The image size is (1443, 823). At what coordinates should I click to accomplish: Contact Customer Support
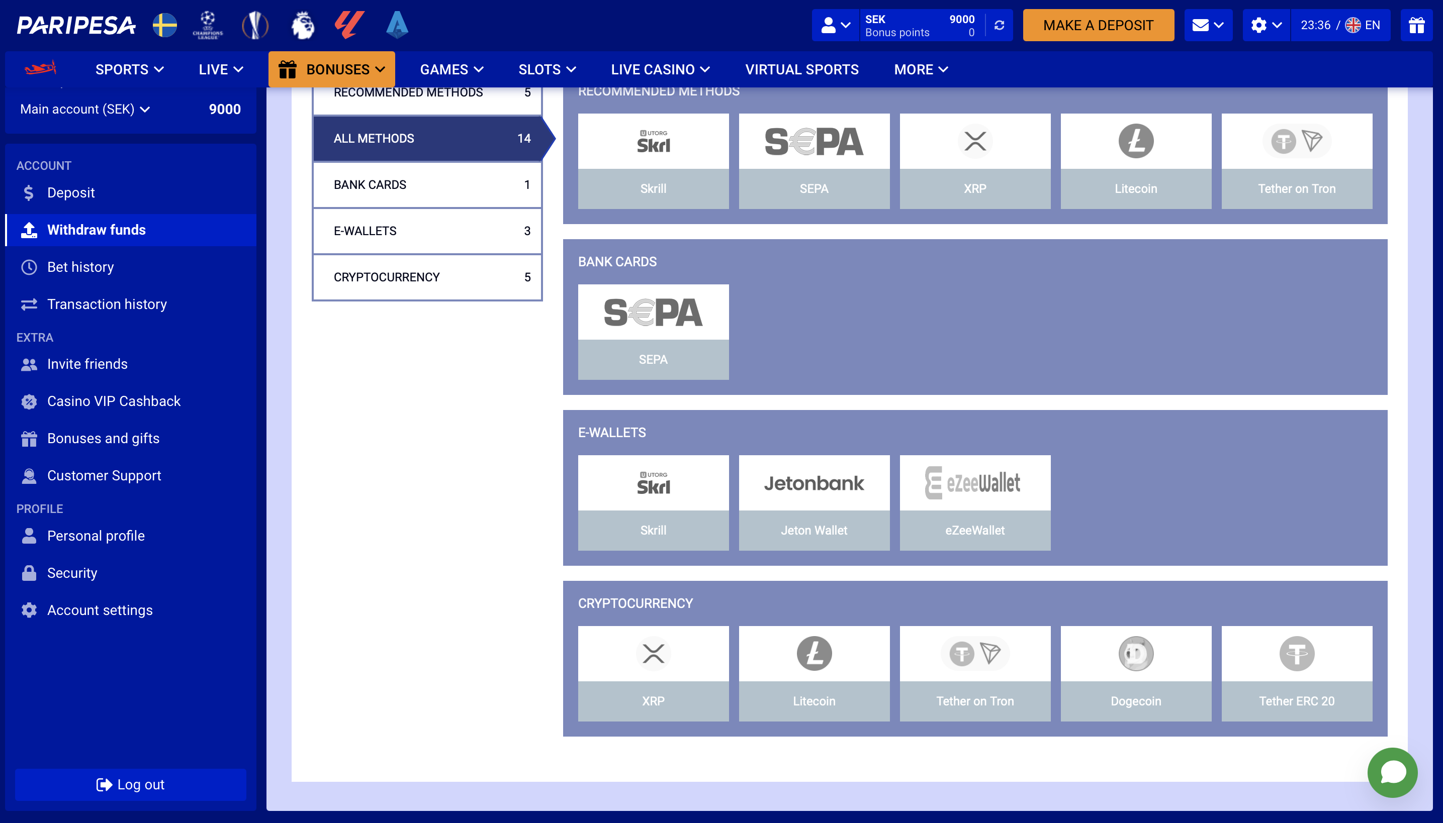pyautogui.click(x=131, y=476)
